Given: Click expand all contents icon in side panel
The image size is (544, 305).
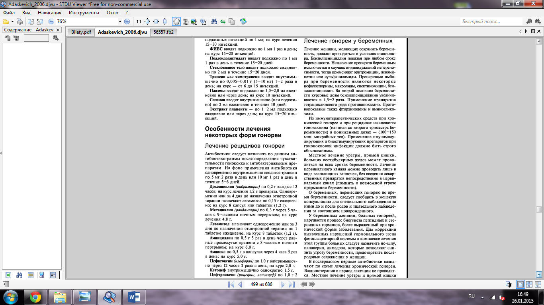Looking at the screenshot, I should coord(8,38).
